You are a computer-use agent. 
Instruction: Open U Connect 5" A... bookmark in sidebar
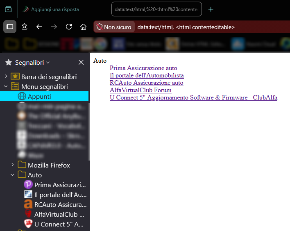[x=54, y=224]
